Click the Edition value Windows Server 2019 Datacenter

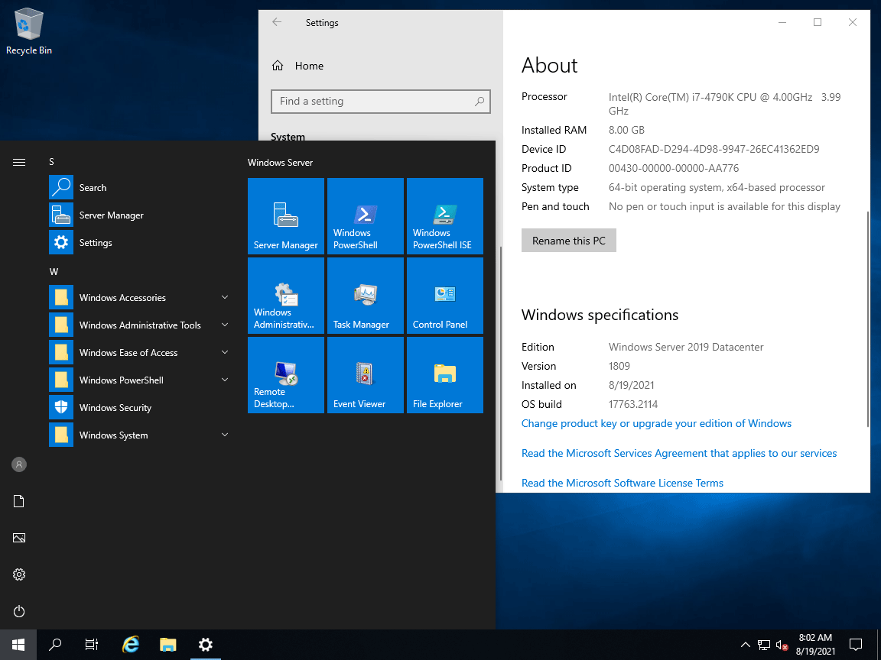[x=686, y=347]
